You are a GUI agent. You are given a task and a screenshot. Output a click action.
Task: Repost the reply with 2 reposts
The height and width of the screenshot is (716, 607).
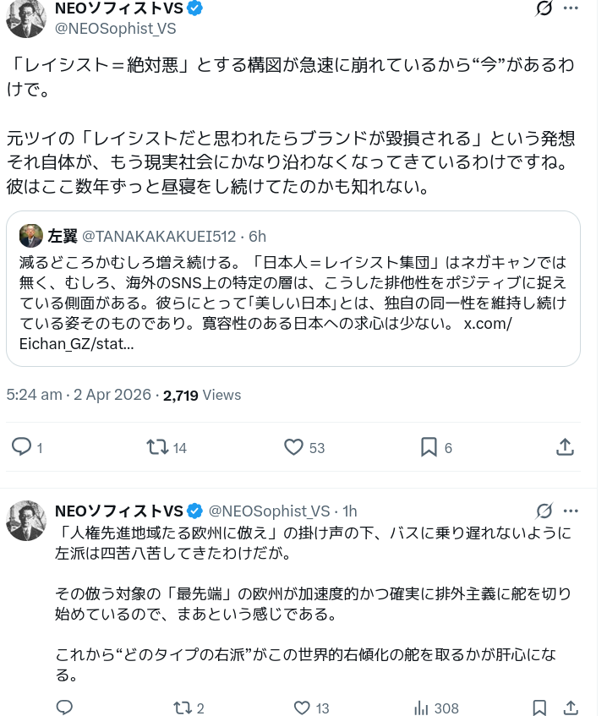click(182, 708)
